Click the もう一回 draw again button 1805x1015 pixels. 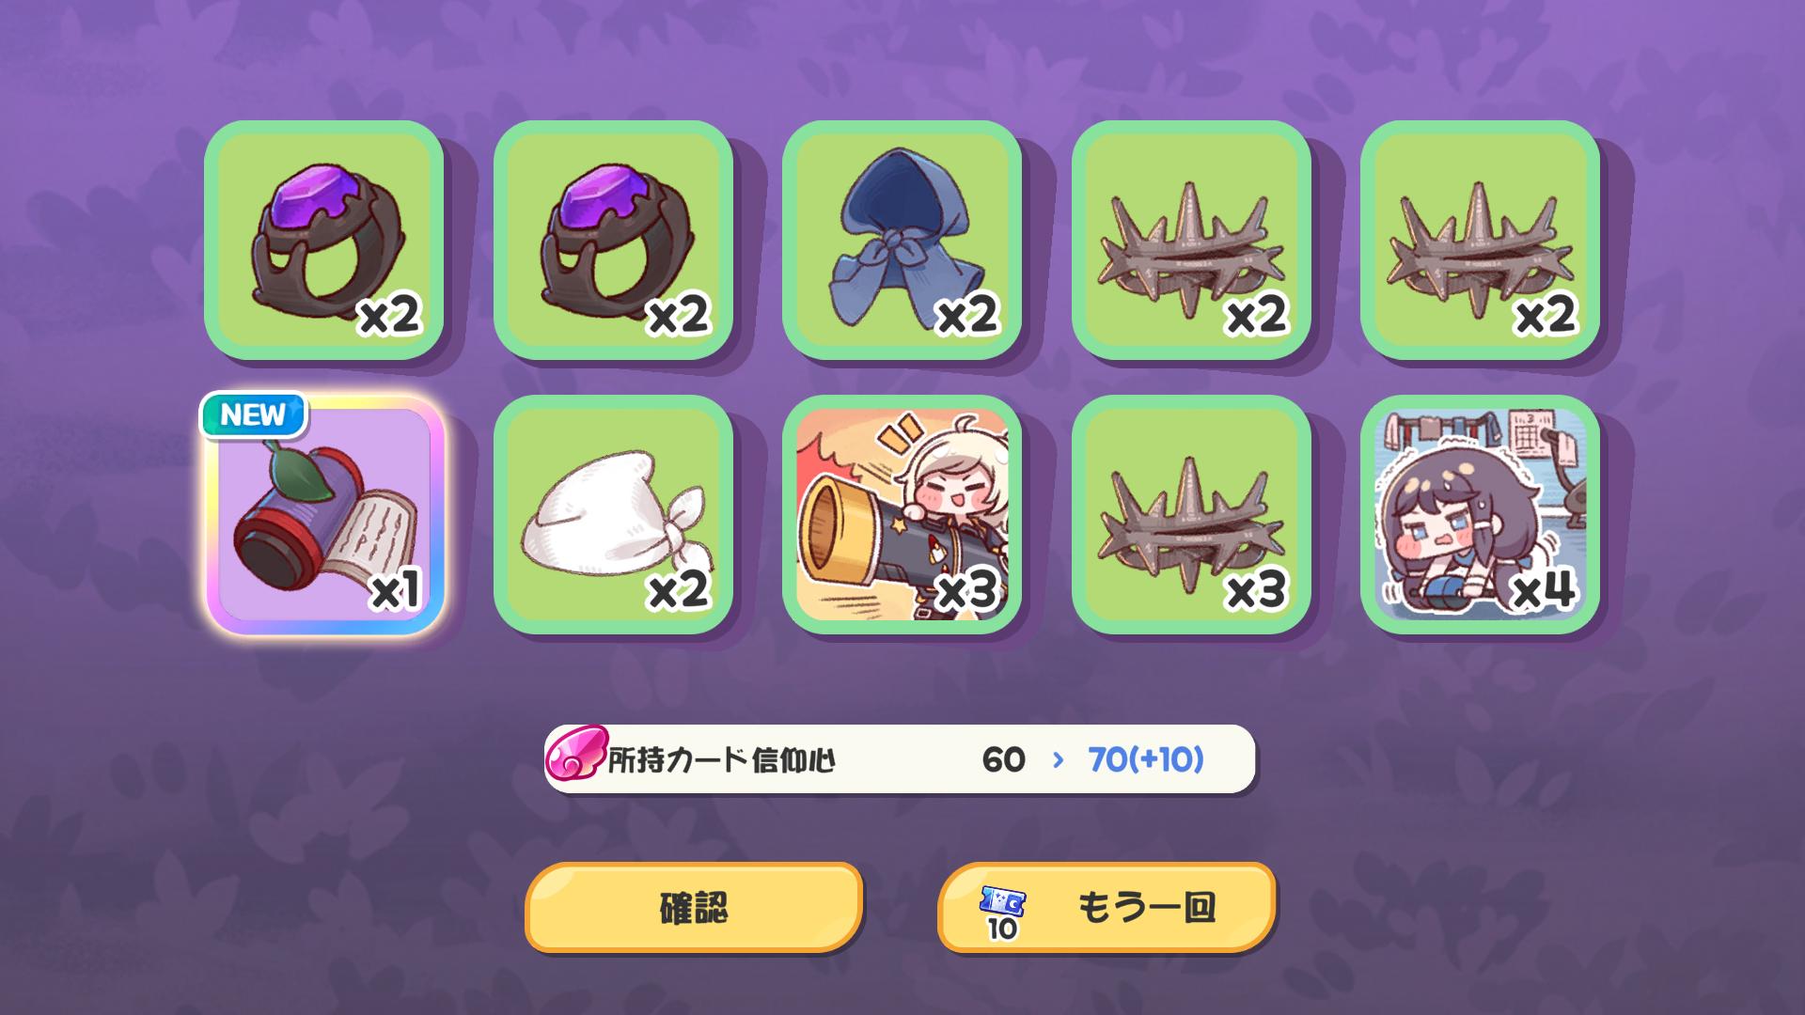(x=1107, y=907)
